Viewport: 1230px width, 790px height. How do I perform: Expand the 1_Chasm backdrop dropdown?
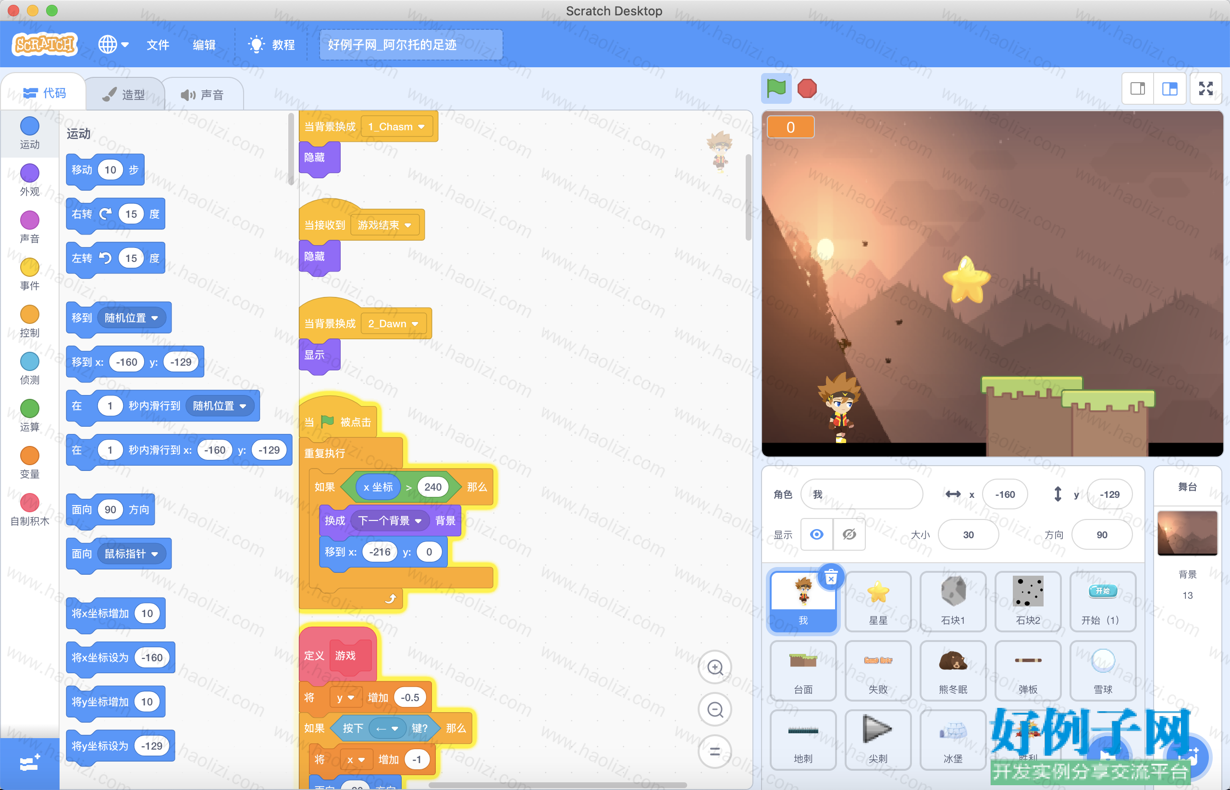[x=396, y=127]
